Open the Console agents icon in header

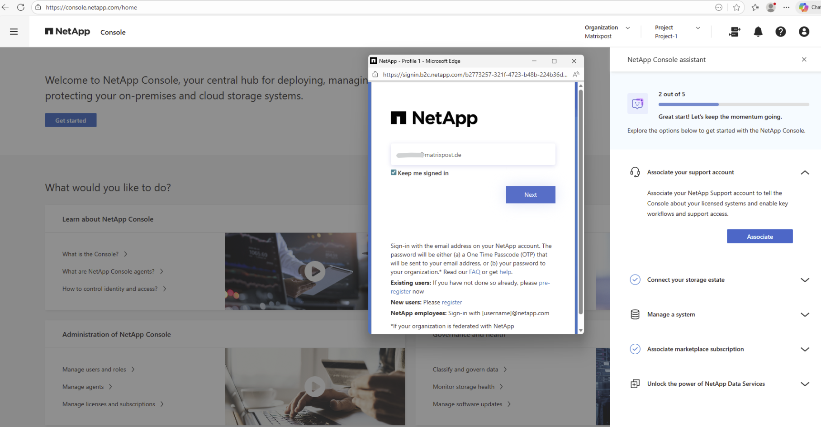pos(735,32)
